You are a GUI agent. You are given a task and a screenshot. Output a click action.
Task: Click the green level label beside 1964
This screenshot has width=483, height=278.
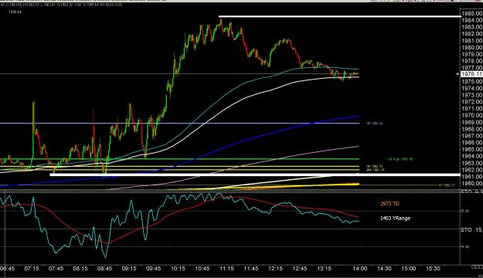pos(400,159)
